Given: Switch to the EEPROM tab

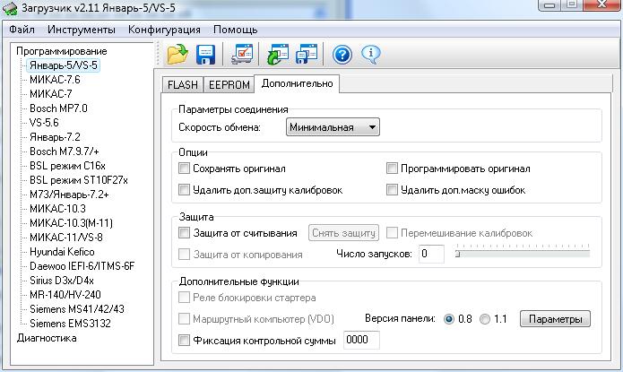Looking at the screenshot, I should pos(229,84).
